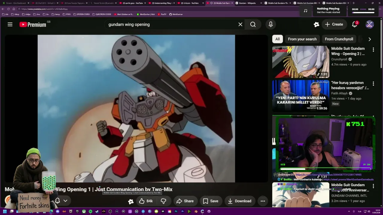Expand the notification options chevron beside the bell
Viewport: 383px width, 215px height.
pos(65,201)
